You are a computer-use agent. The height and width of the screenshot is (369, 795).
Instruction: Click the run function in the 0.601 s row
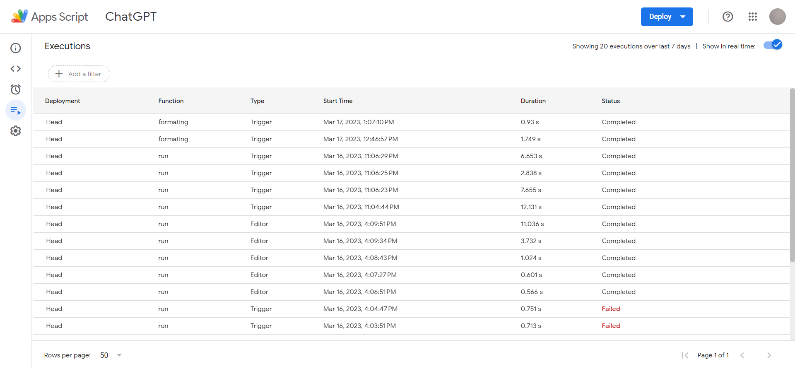(163, 275)
